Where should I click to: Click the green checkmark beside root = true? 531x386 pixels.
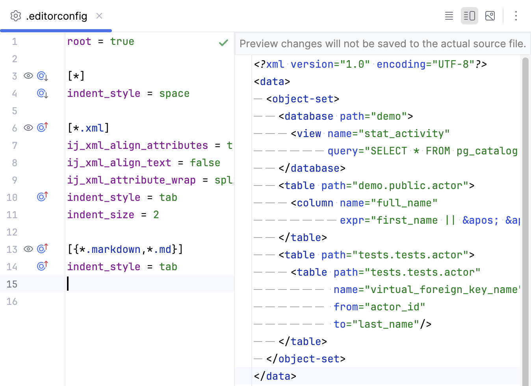223,43
